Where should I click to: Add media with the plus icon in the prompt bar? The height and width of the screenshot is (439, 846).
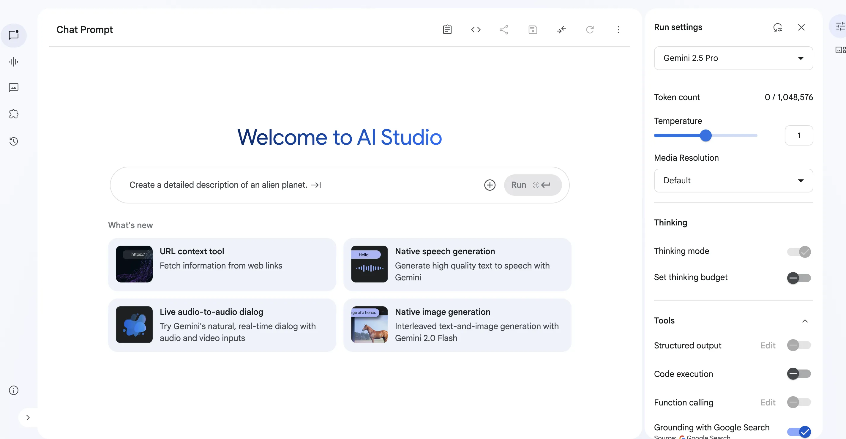[490, 185]
